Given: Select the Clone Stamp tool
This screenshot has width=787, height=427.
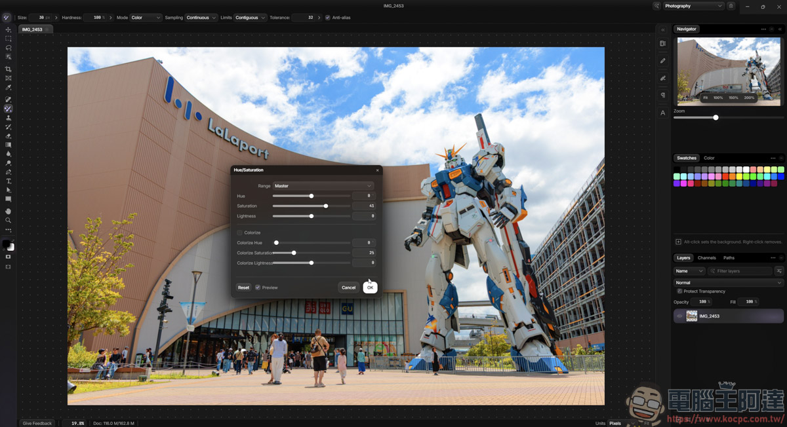Looking at the screenshot, I should pos(9,118).
